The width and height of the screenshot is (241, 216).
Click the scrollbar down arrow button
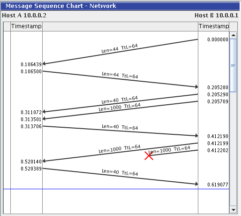click(233, 210)
